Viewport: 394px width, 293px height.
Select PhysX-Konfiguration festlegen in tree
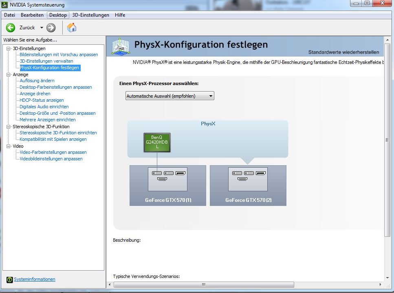click(49, 68)
